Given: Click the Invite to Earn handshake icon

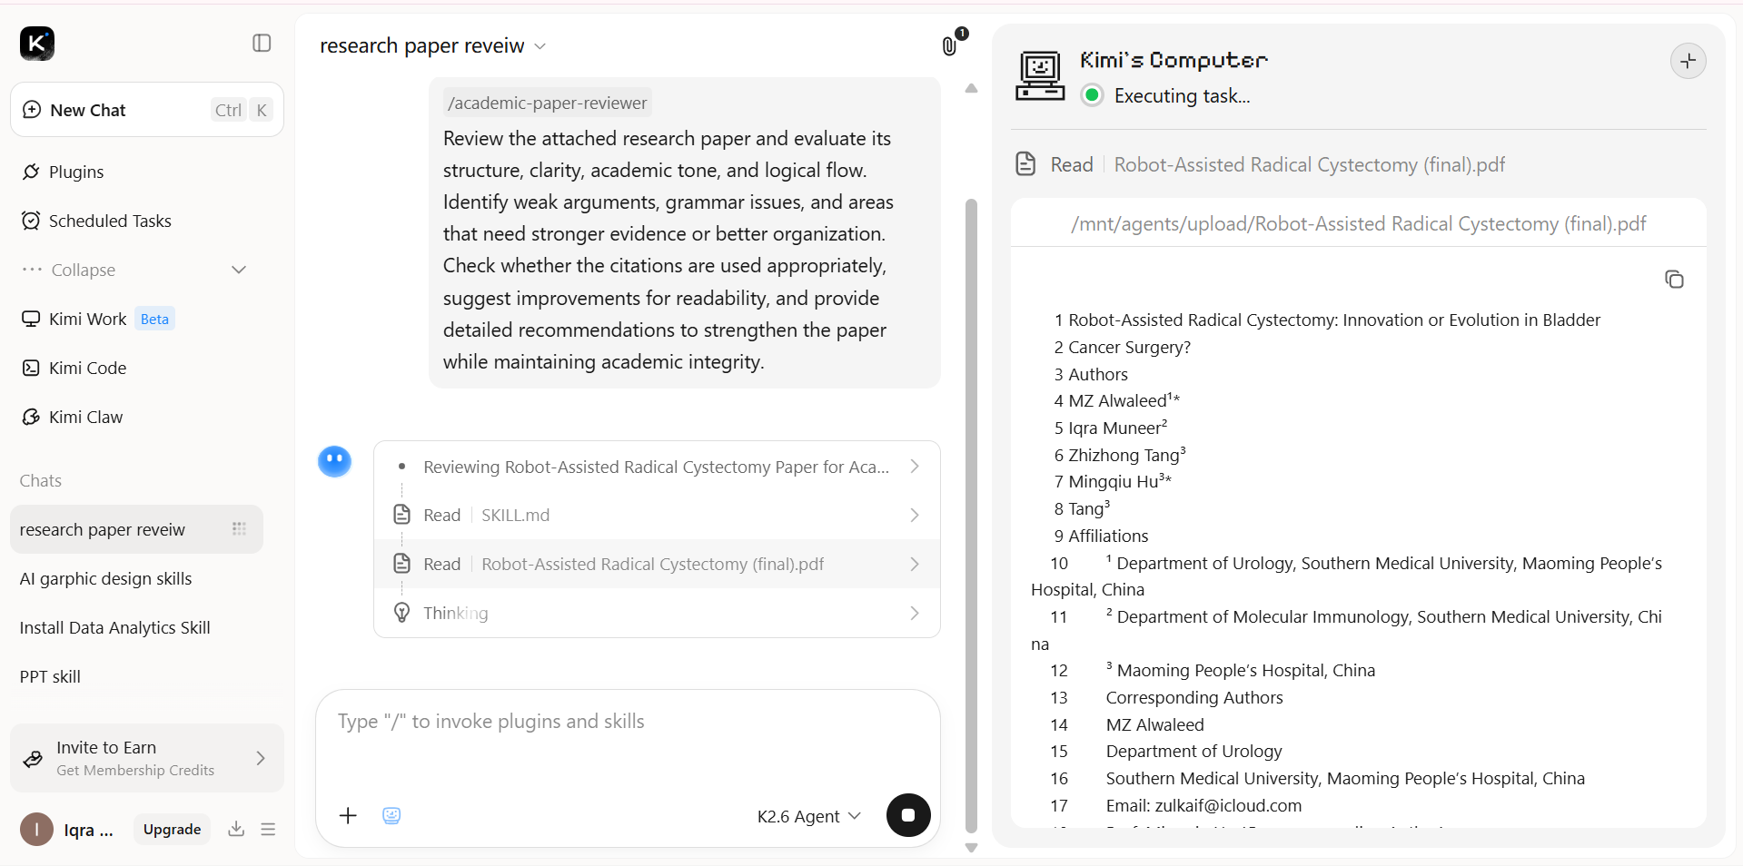Looking at the screenshot, I should (x=33, y=758).
